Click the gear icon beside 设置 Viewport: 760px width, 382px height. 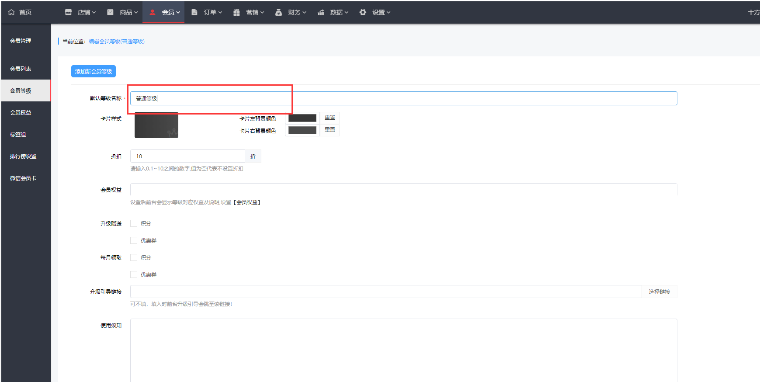click(363, 12)
